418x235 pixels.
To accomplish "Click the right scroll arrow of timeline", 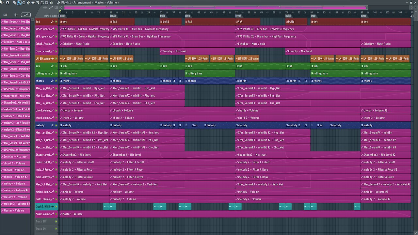I will [x=411, y=7].
